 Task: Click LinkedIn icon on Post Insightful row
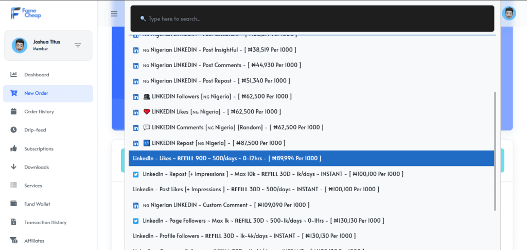(x=136, y=50)
